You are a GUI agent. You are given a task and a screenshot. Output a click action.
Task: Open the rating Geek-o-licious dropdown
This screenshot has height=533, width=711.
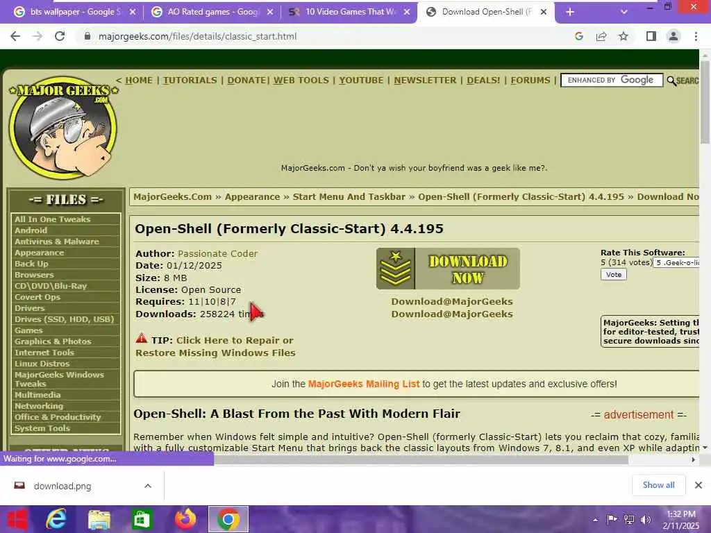tap(676, 263)
